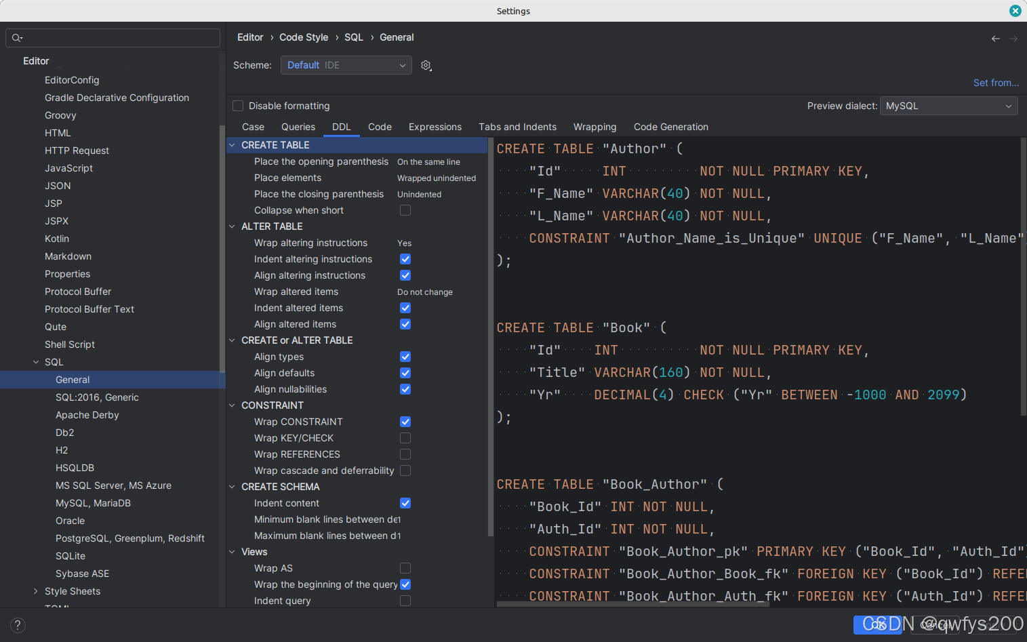This screenshot has width=1027, height=642.
Task: Toggle Collapse when short checkbox
Action: pos(405,210)
